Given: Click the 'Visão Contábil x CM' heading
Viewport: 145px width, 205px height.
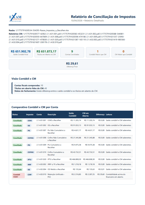Looking at the screenshot, I should [x=24, y=79].
